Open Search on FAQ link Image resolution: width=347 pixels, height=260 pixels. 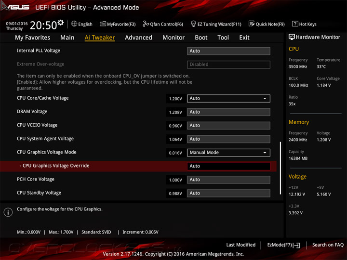(x=328, y=245)
